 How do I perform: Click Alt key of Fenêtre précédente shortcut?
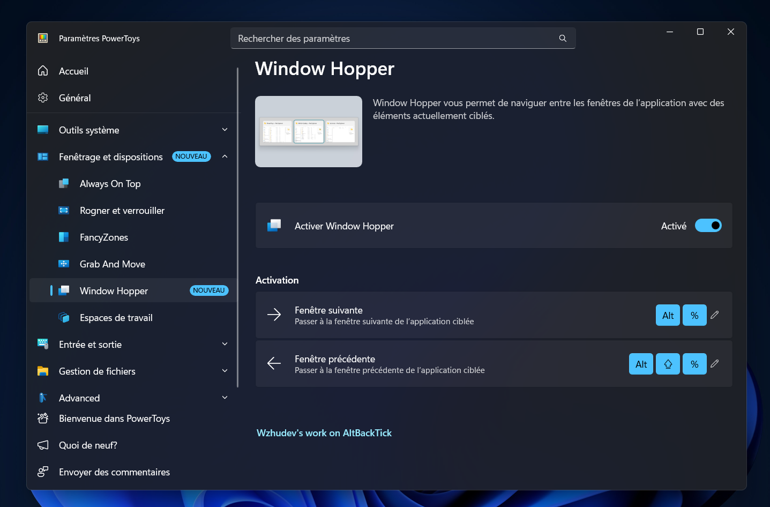[641, 364]
